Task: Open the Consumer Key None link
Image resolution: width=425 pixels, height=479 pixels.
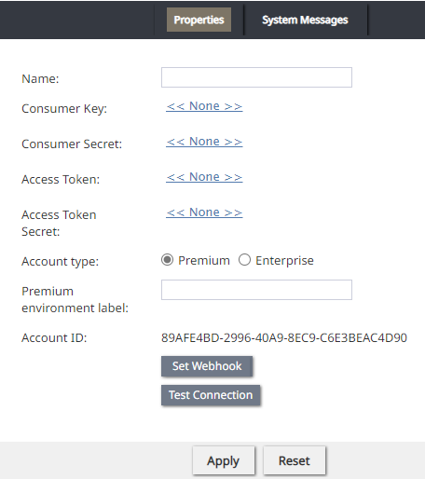Action: 204,106
